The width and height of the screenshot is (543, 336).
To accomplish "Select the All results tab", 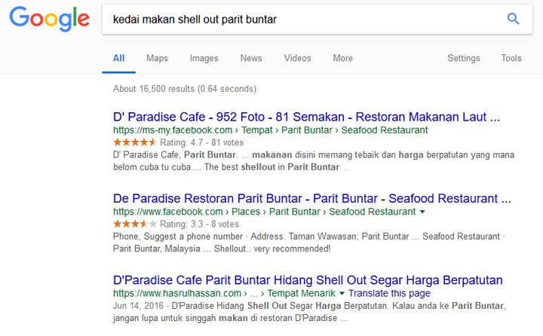I will 119,58.
